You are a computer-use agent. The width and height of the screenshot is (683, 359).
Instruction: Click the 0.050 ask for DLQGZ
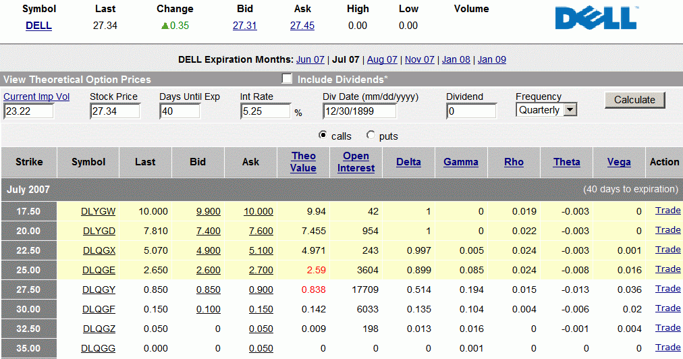tap(261, 329)
